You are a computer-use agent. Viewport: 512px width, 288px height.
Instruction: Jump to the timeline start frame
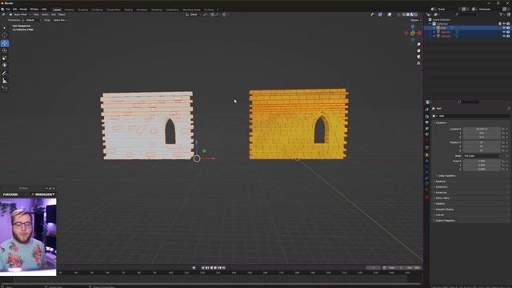(202, 267)
